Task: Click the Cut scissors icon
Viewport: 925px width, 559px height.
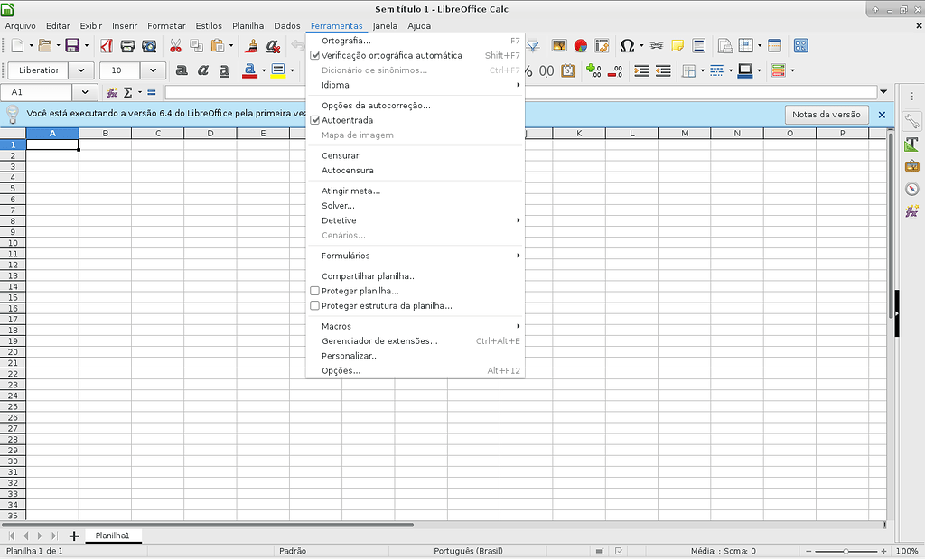Action: coord(175,45)
